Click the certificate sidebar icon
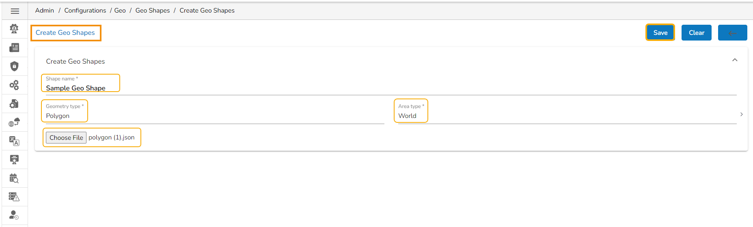753x227 pixels. coord(14,160)
